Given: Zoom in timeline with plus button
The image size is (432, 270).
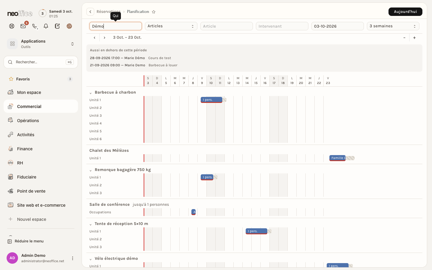Looking at the screenshot, I should pos(414,37).
